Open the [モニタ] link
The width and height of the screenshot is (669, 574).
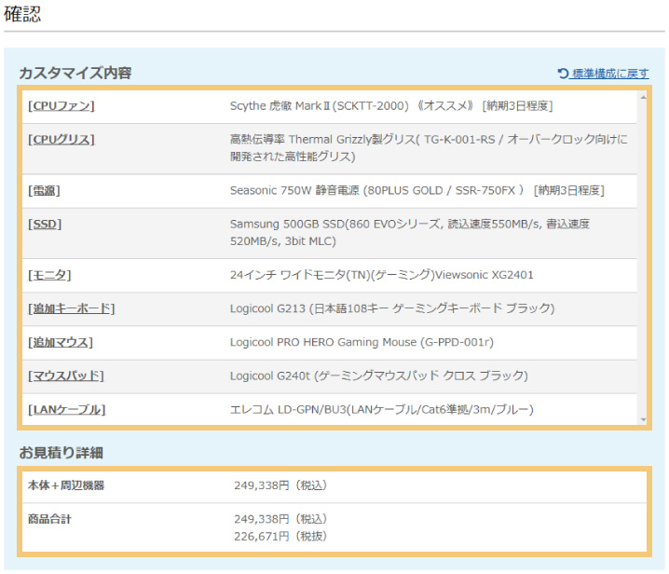49,275
